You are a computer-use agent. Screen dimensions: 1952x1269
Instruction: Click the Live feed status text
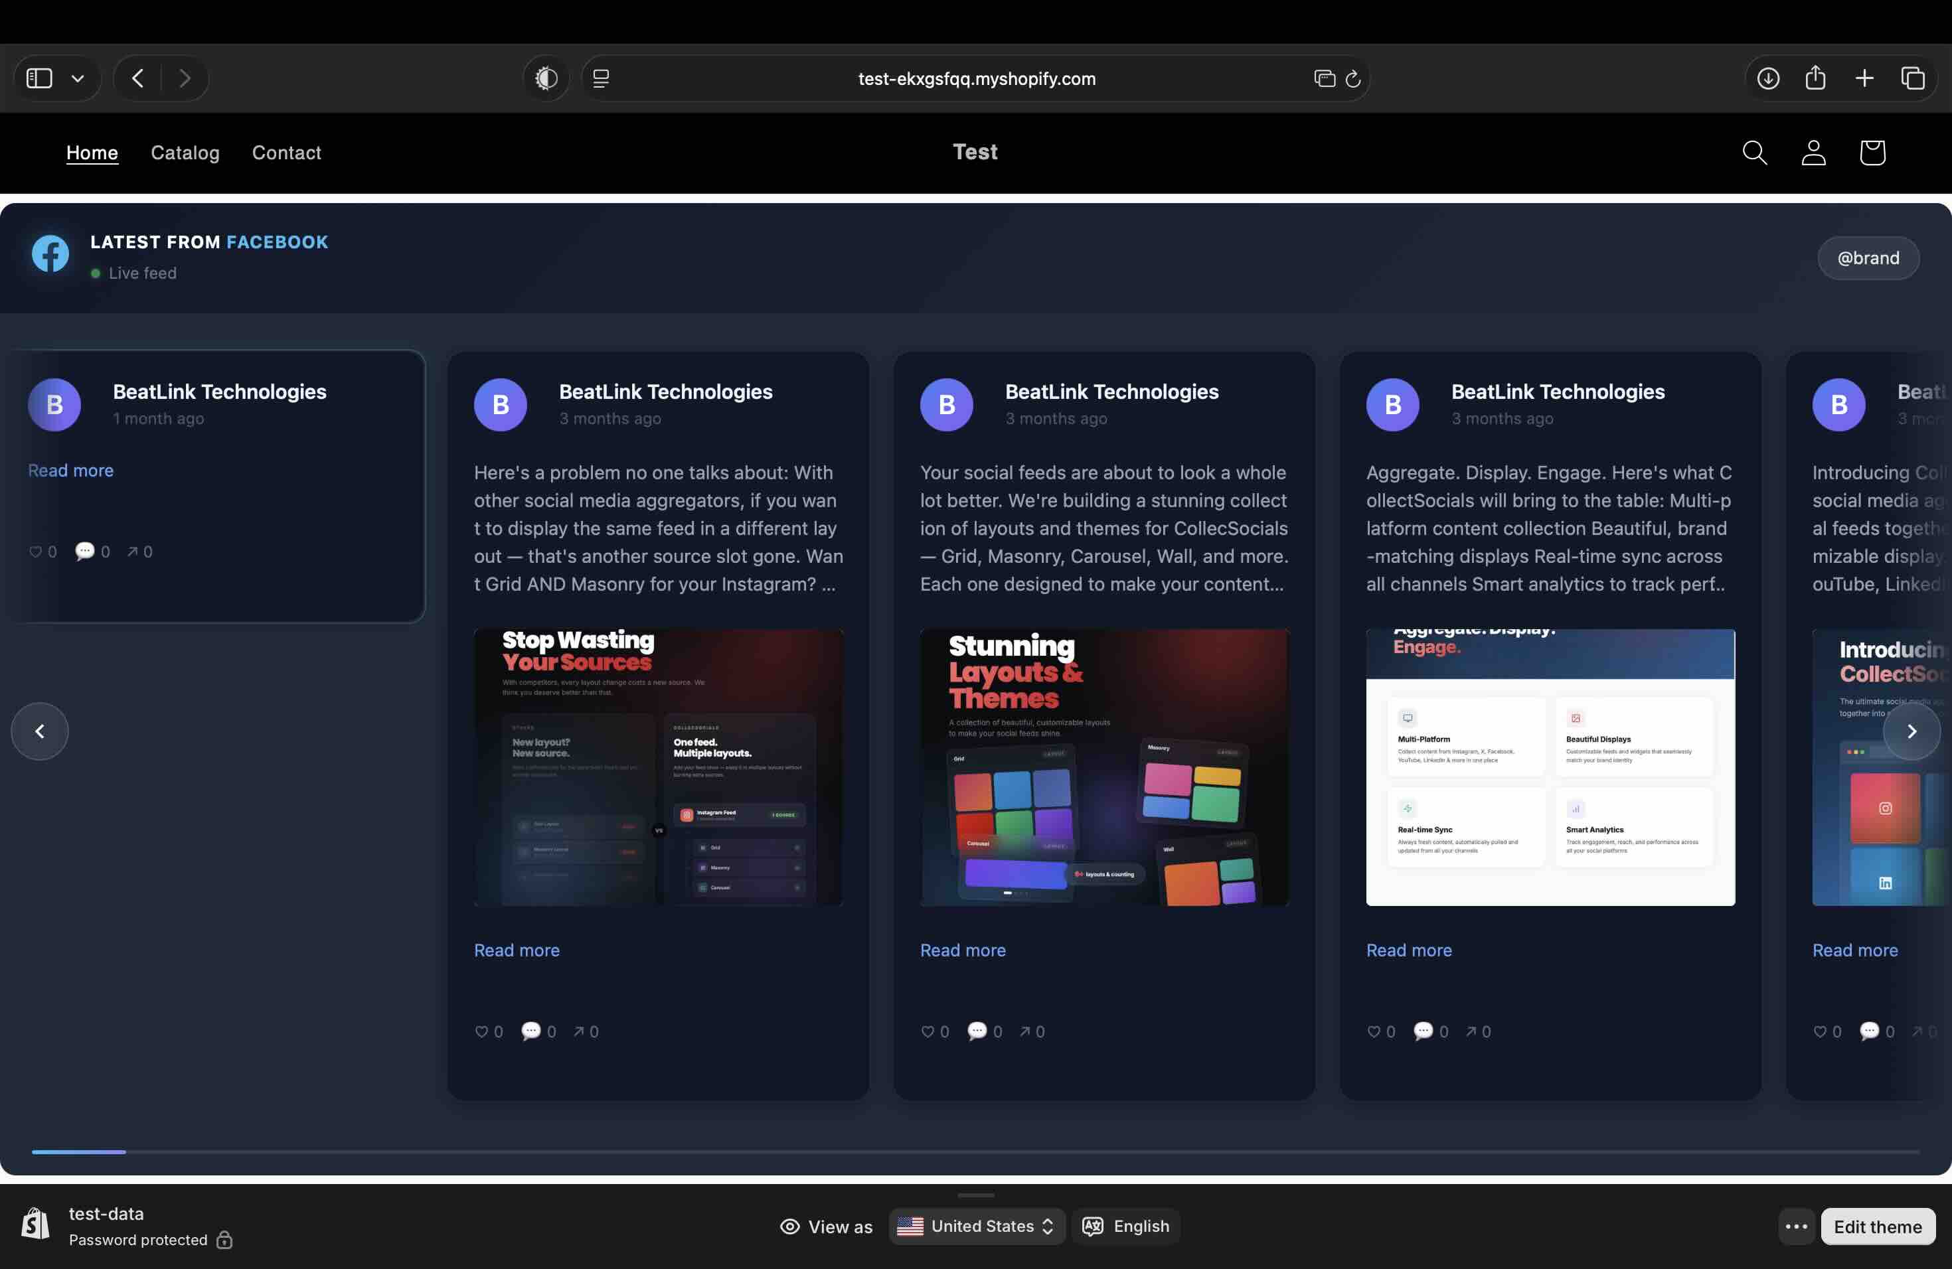pyautogui.click(x=143, y=273)
